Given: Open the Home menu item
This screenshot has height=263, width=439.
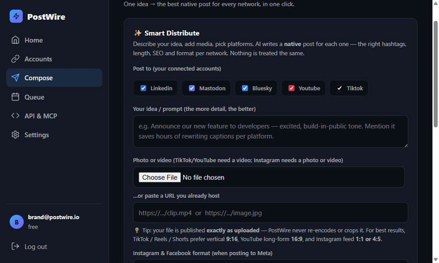Looking at the screenshot, I should (54, 40).
